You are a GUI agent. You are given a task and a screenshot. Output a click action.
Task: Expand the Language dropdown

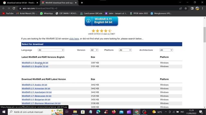pos(51,50)
